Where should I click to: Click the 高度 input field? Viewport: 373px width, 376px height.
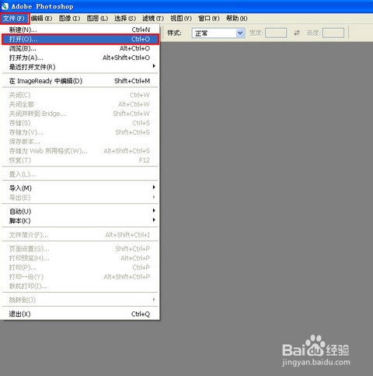click(x=333, y=33)
